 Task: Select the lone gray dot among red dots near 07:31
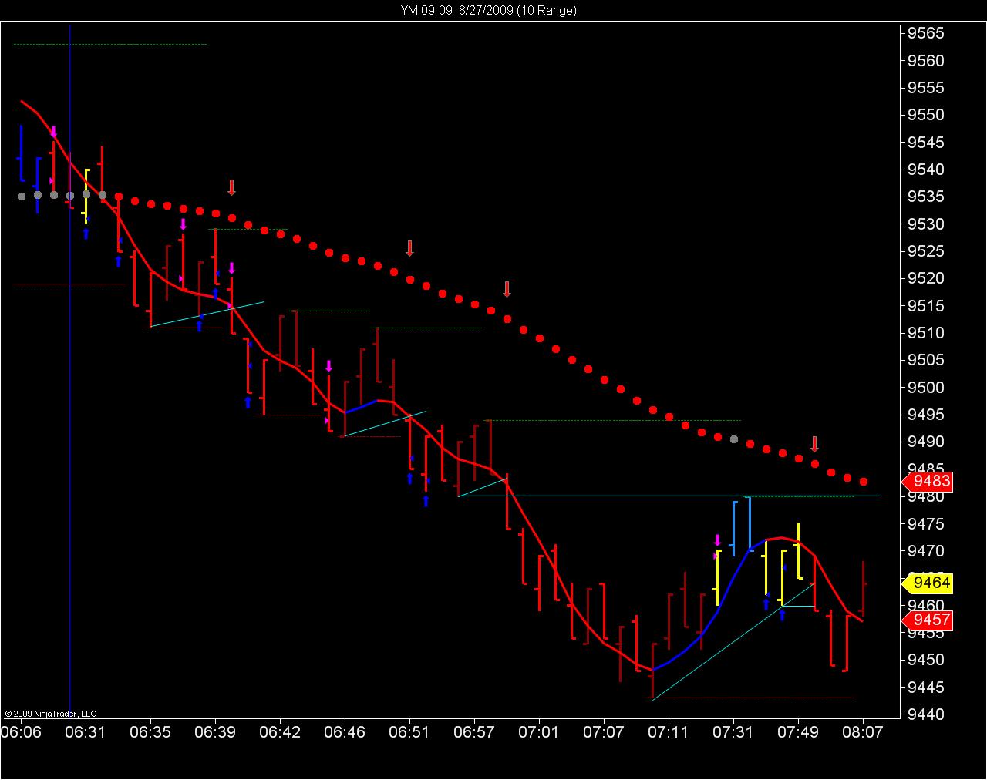coord(734,439)
